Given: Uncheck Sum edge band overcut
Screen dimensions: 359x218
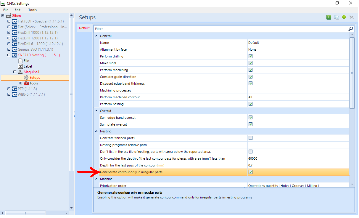Looking at the screenshot, I should click(250, 118).
